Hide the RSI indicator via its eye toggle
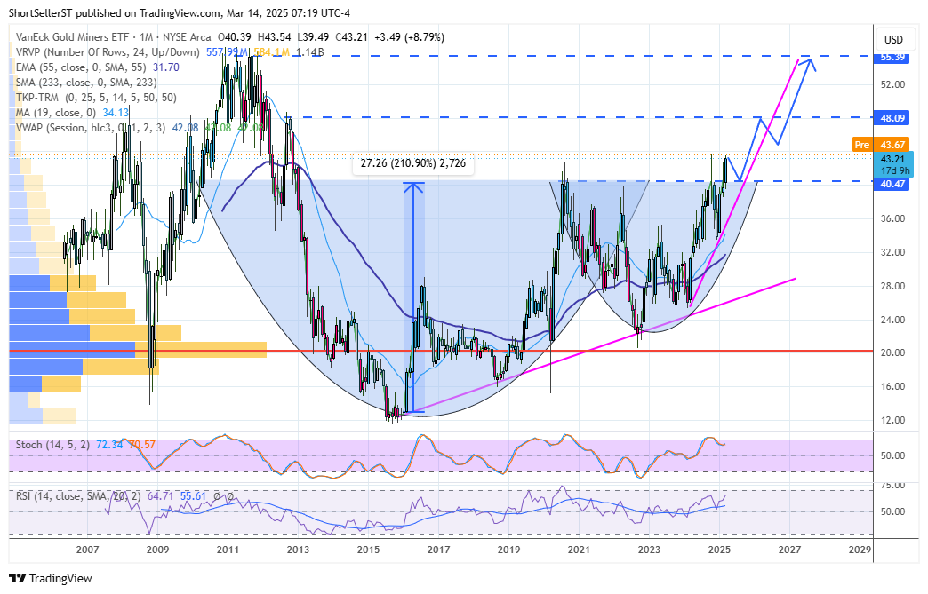 (x=247, y=495)
